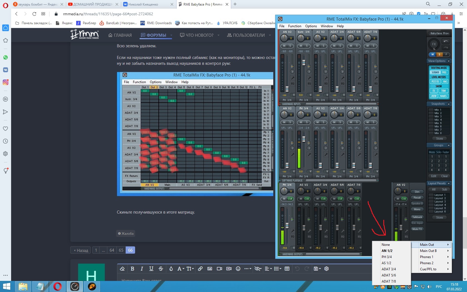Open File Explorer from the taskbar
This screenshot has height=292, width=467.
click(x=23, y=286)
